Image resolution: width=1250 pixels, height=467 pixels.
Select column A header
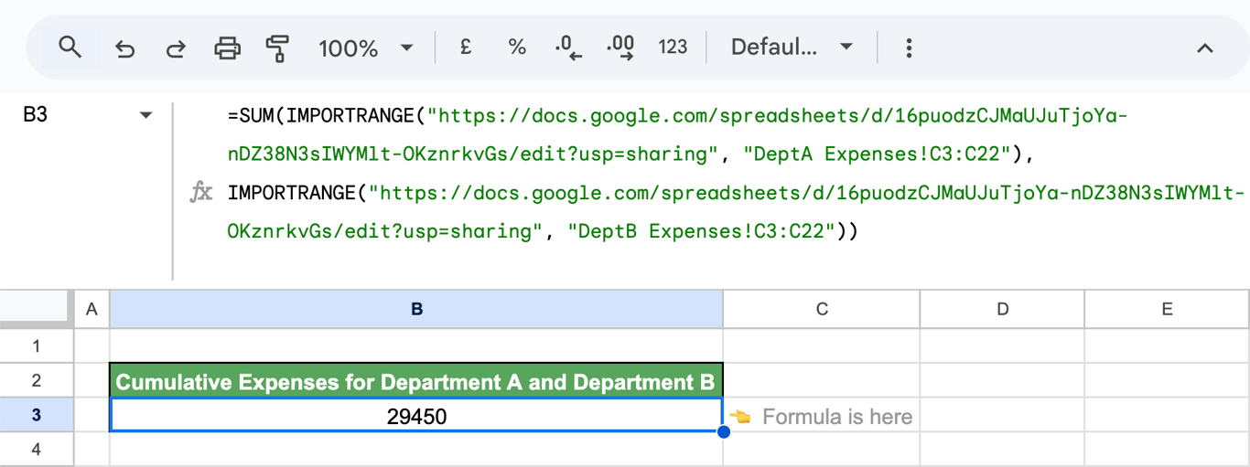(91, 309)
